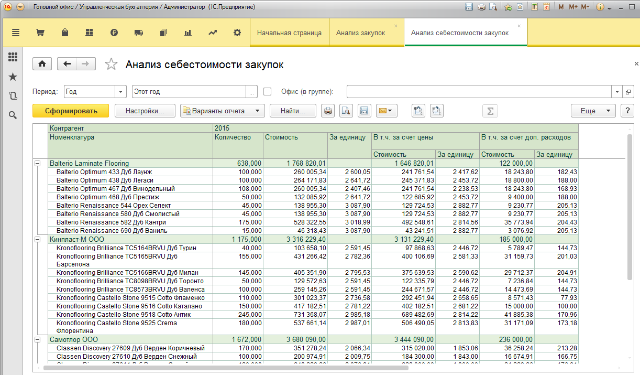Click the Офис field open-form button
This screenshot has height=375, width=640.
click(x=628, y=91)
